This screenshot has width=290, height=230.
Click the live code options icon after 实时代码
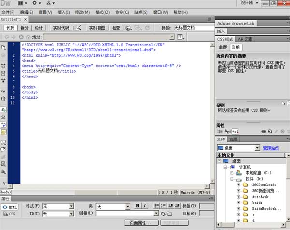tap(78, 28)
